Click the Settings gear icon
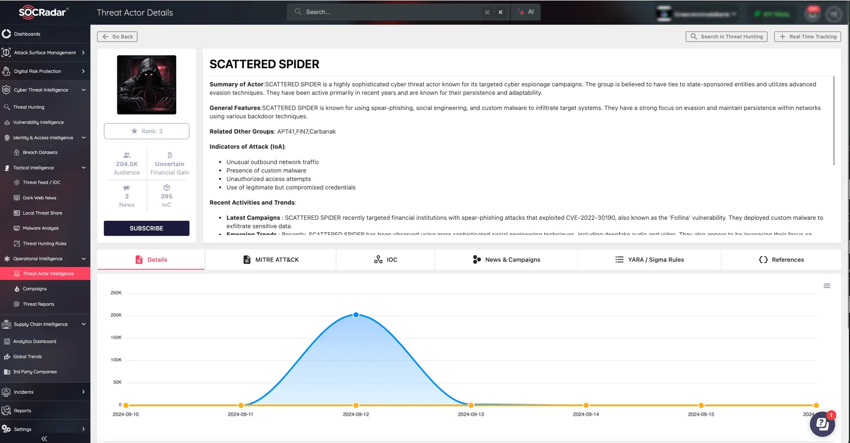This screenshot has width=850, height=443. coord(6,429)
